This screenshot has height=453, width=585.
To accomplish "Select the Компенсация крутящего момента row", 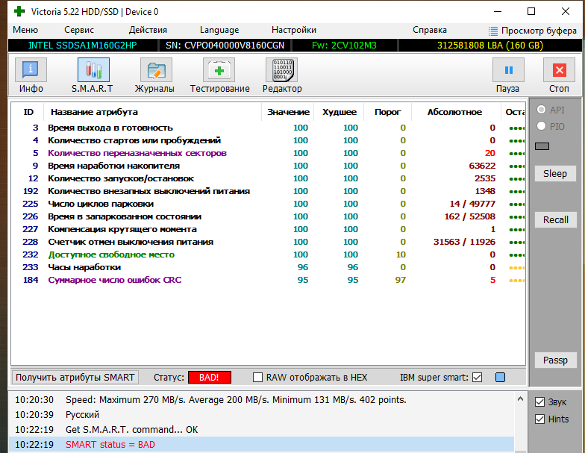I will [268, 229].
